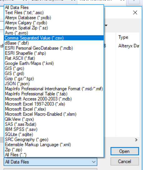Image resolution: width=143 pixels, height=170 pixels.
Task: Select All Data Files in dropdown list
Action: coord(54,7)
